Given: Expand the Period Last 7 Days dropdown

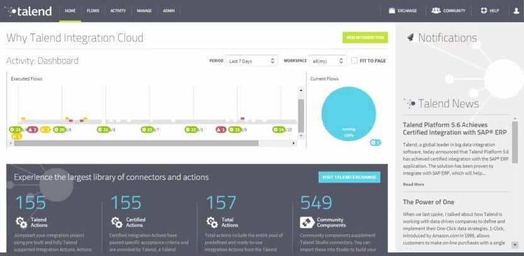Looking at the screenshot, I should coord(252,61).
